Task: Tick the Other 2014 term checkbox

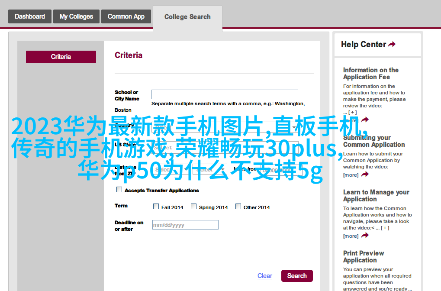Action: (238, 207)
